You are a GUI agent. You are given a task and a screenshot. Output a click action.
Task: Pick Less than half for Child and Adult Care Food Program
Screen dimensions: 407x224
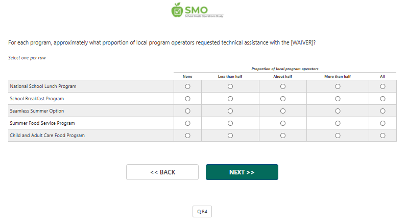point(230,136)
